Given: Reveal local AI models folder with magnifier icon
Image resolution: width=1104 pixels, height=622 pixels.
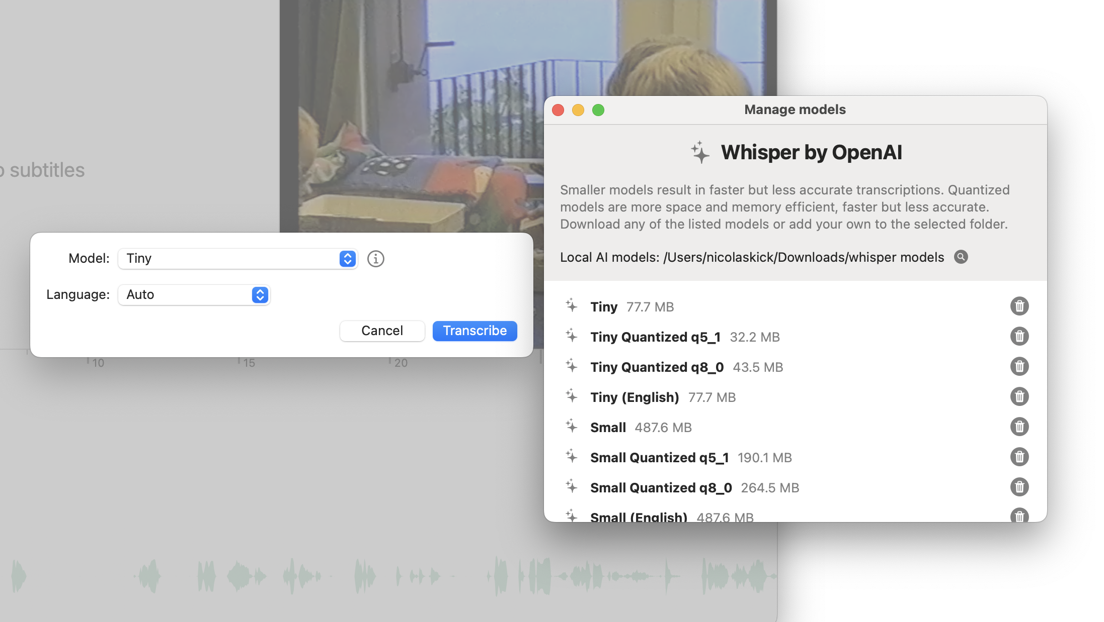Looking at the screenshot, I should 961,257.
